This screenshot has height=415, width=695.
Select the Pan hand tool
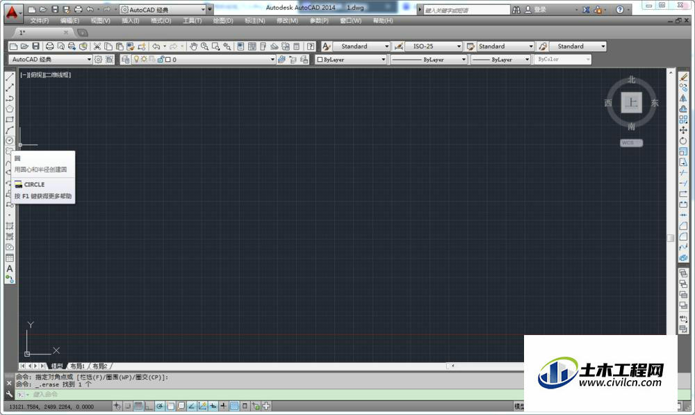coord(193,46)
